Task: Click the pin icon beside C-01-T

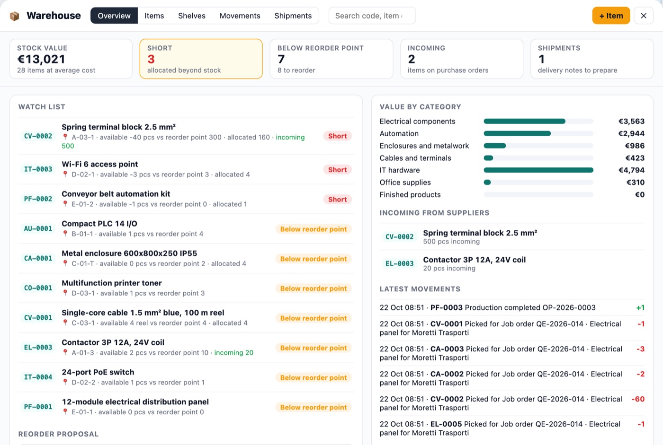Action: pyautogui.click(x=65, y=264)
